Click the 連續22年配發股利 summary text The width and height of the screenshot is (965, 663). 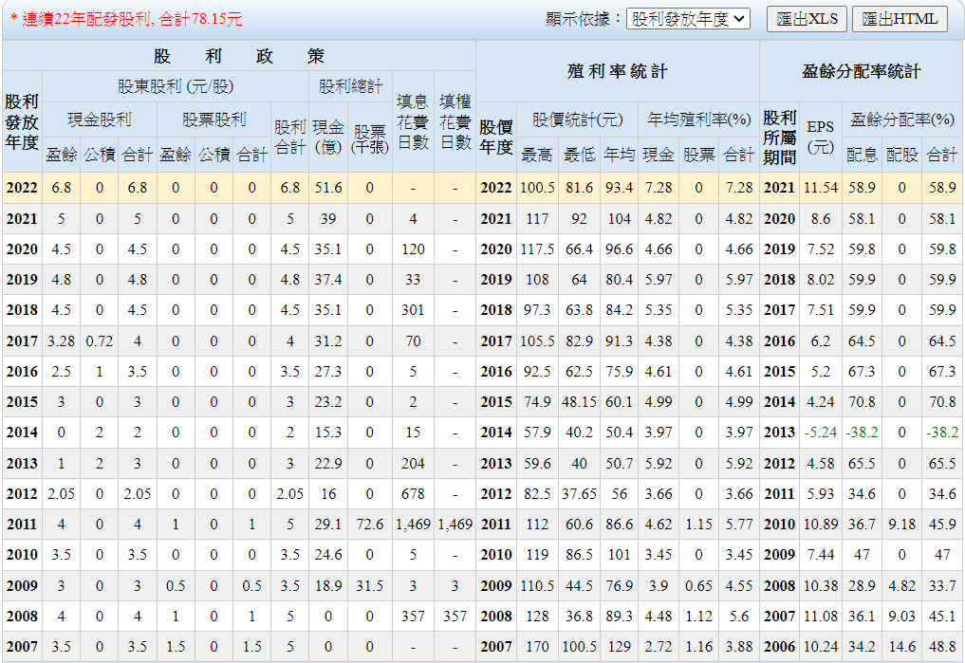(125, 18)
